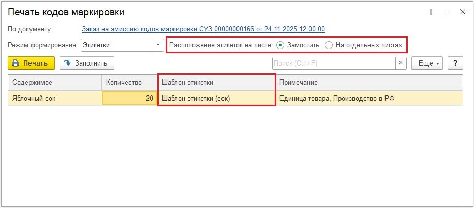This screenshot has width=474, height=208.
Task: Maximize the Печать кодов маркировки window
Action: point(446,11)
